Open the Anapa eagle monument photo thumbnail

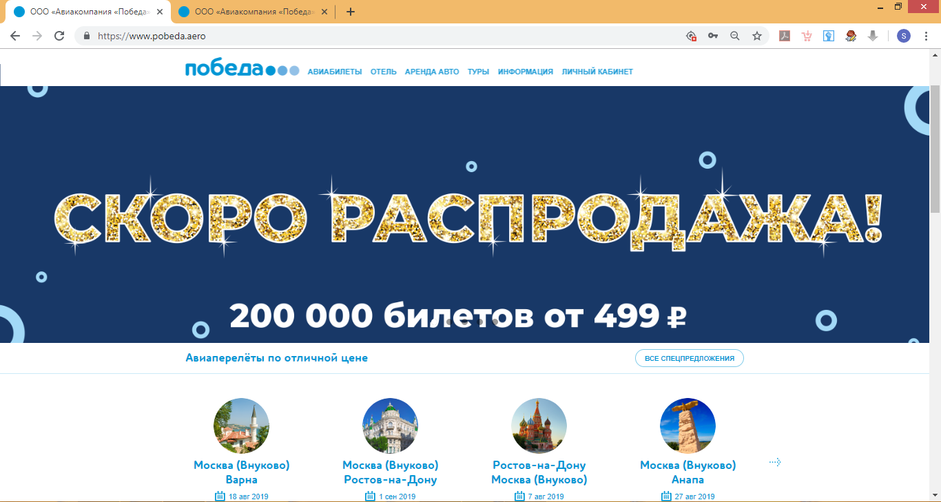[687, 426]
